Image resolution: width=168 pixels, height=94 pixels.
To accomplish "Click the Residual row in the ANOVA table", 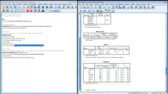I will pyautogui.click(x=106, y=52).
